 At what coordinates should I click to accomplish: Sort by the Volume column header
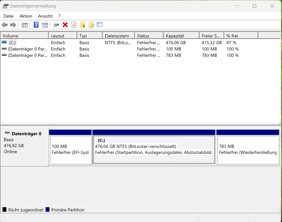[25, 36]
